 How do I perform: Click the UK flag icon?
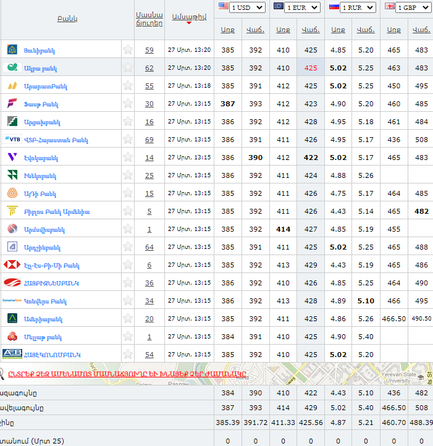pyautogui.click(x=390, y=6)
